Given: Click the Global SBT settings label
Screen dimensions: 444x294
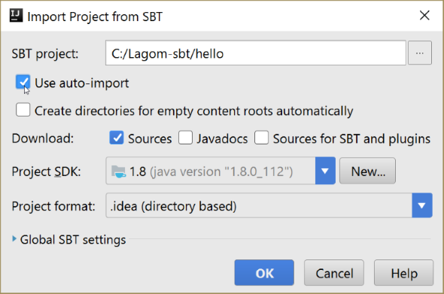Looking at the screenshot, I should coord(73,240).
